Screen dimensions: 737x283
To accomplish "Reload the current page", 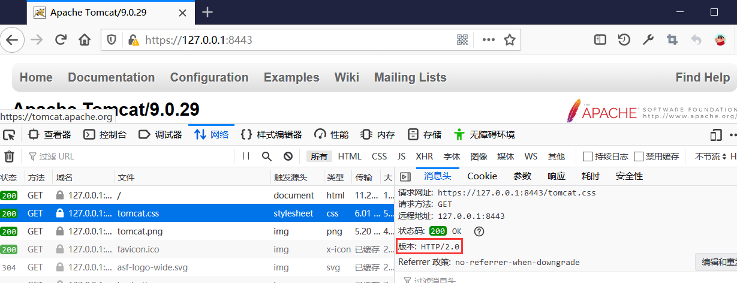I will (x=61, y=40).
